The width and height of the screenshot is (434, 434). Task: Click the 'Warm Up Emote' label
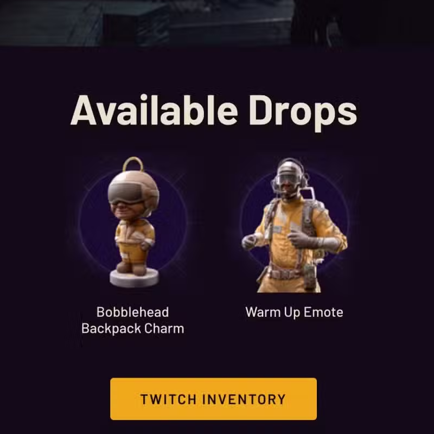(294, 312)
